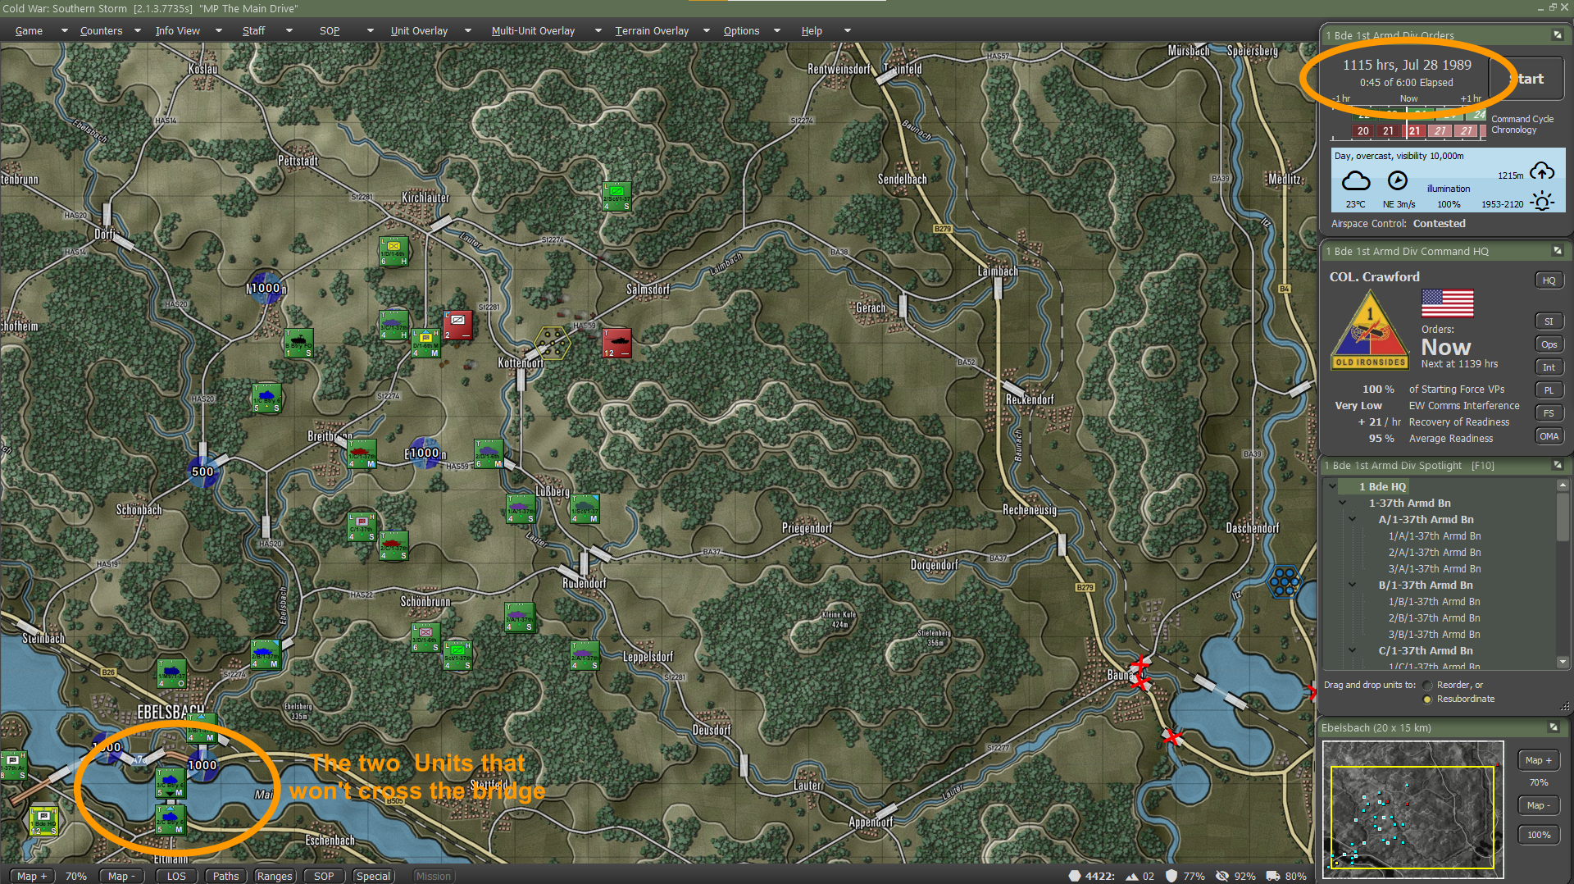The image size is (1574, 884).
Task: Click the sunset time icon
Action: 1542,202
